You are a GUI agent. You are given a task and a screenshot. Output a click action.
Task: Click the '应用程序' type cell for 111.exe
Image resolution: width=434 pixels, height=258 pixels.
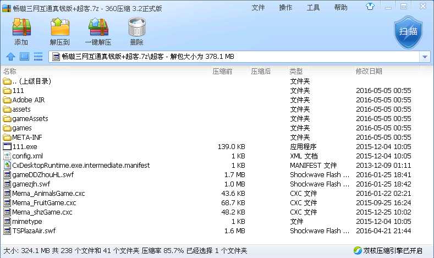point(303,147)
